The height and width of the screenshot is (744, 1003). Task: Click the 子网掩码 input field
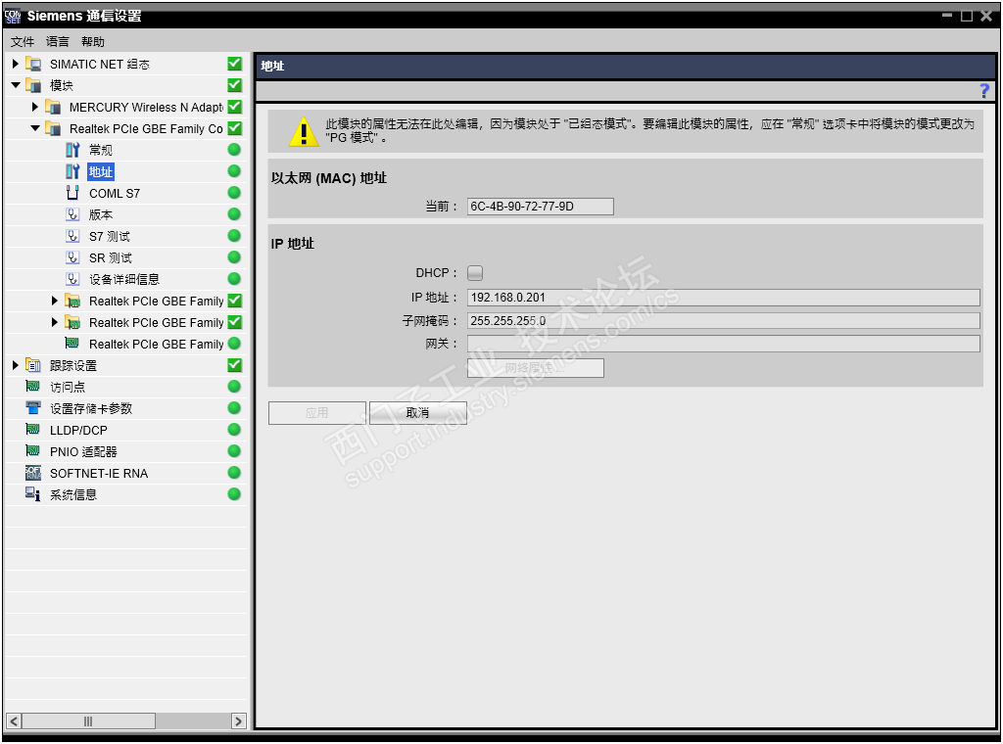(724, 321)
